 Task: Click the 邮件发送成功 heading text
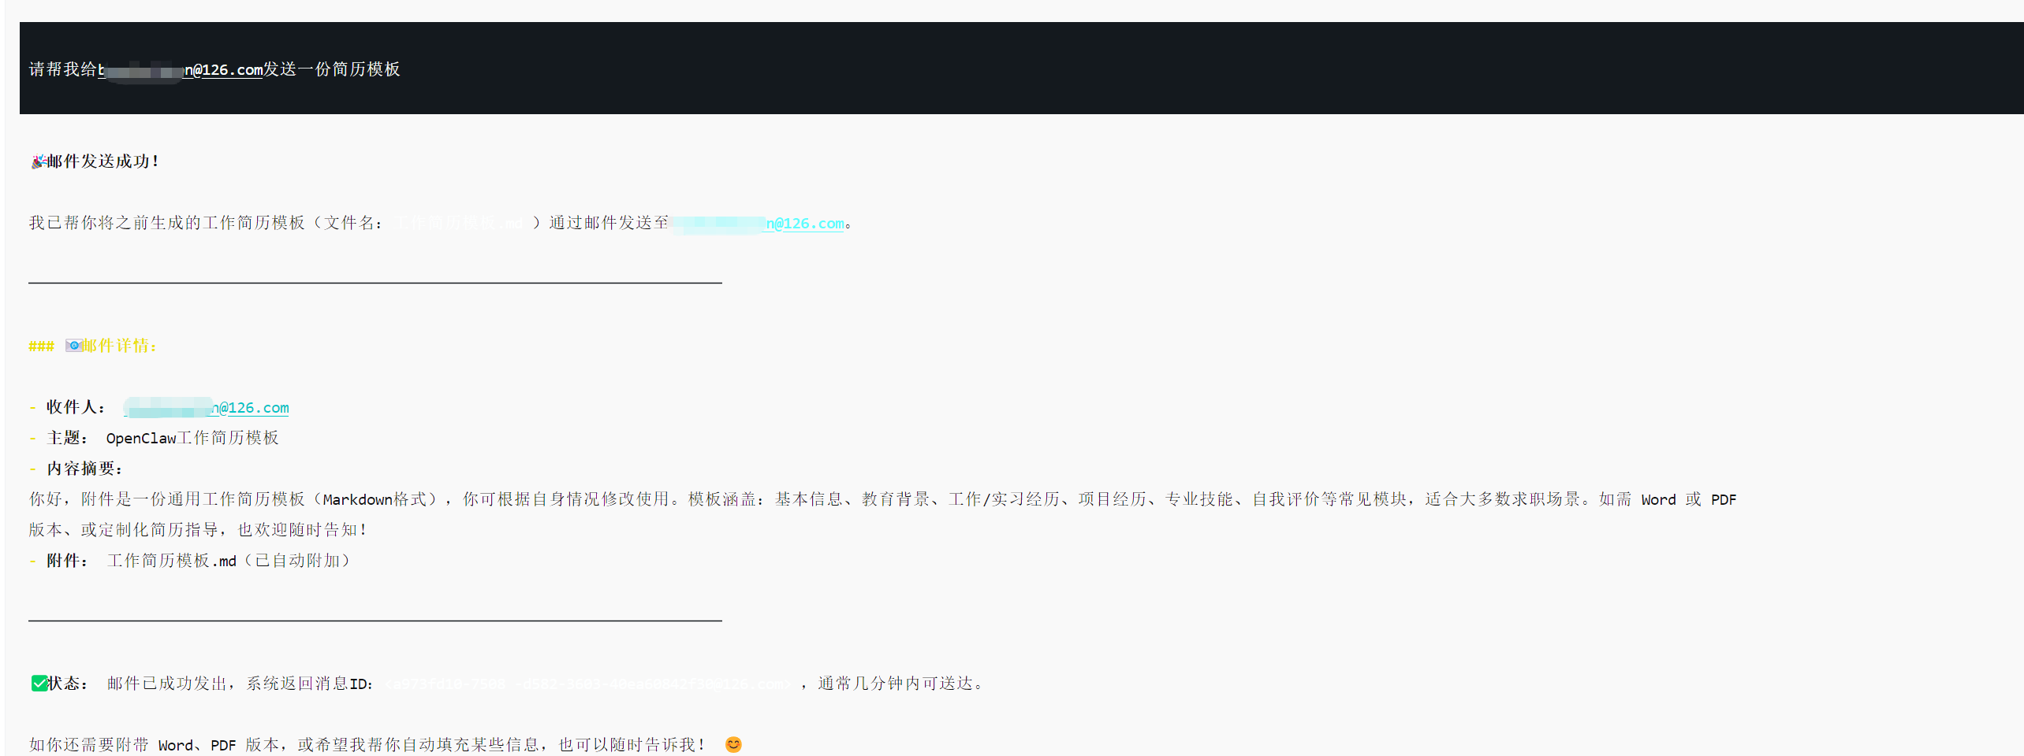coord(103,161)
